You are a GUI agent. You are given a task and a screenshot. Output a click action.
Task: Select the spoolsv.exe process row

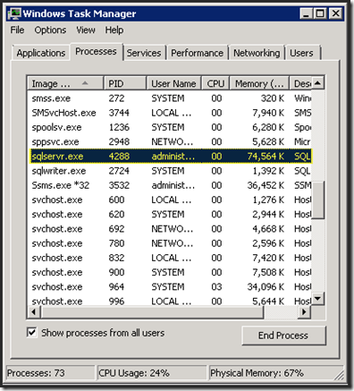point(169,127)
